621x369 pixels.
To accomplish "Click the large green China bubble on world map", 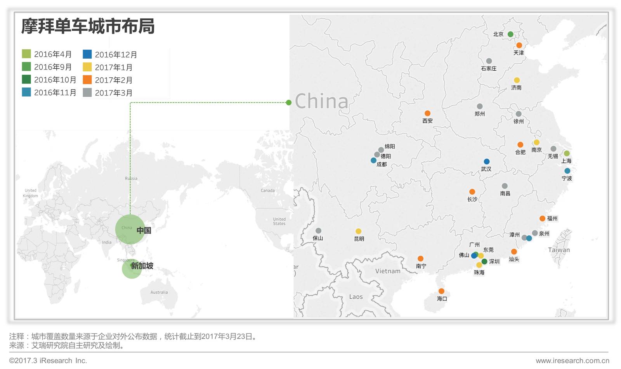I will pyautogui.click(x=130, y=229).
